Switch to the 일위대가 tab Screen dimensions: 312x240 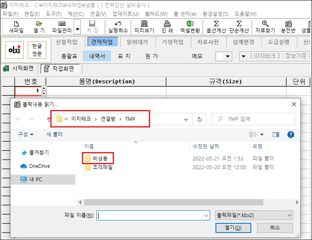tap(137, 42)
